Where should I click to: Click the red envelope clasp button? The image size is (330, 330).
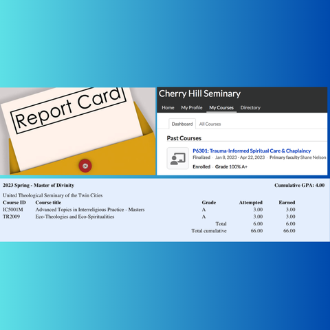coord(85,166)
